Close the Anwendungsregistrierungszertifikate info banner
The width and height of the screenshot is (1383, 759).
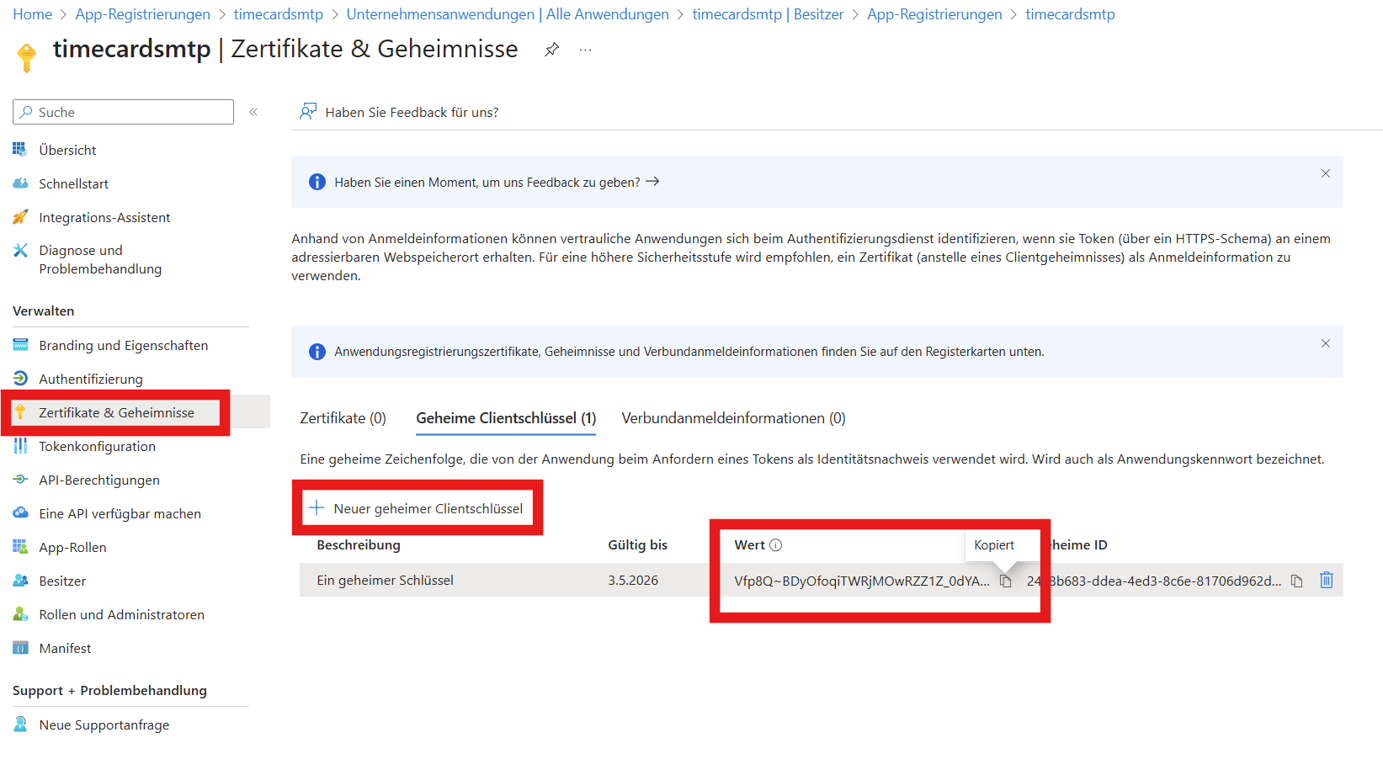(x=1326, y=343)
